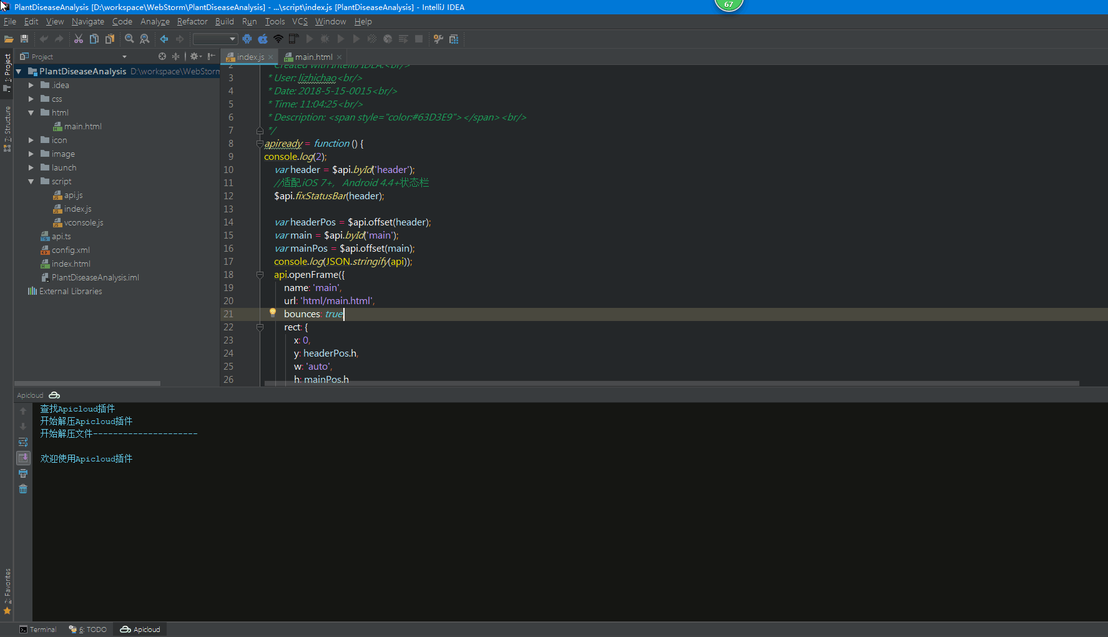The image size is (1108, 637).
Task: Click the Save All floppy disk icon
Action: [24, 39]
